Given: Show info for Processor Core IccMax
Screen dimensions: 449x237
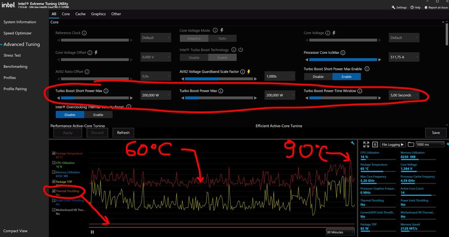Looking at the screenshot, I should coord(343,53).
